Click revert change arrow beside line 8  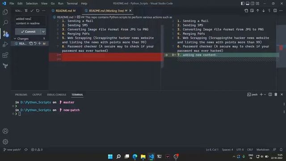point(166,55)
